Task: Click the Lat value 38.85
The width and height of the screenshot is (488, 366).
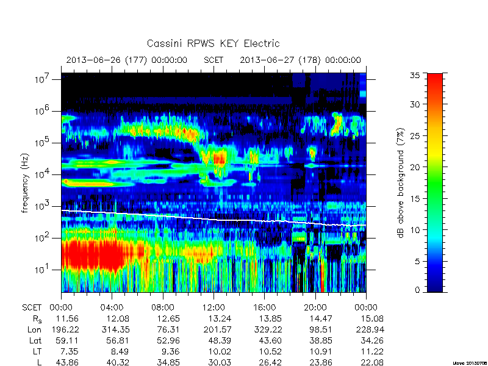Action: tap(321, 341)
